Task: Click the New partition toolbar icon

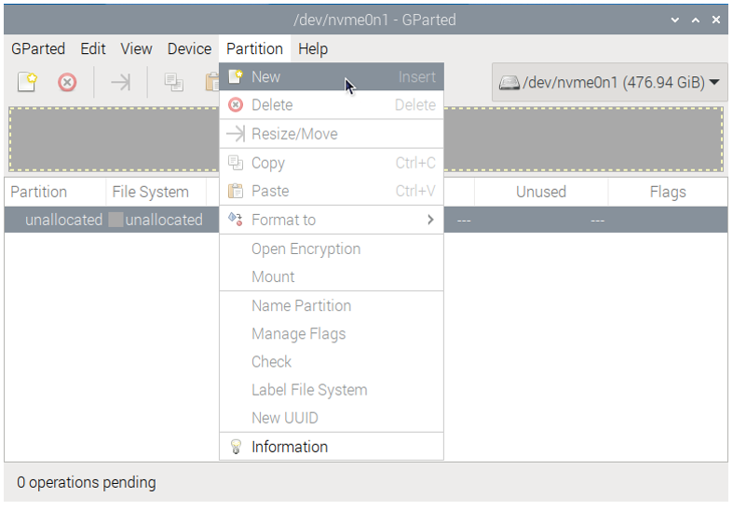Action: (27, 82)
